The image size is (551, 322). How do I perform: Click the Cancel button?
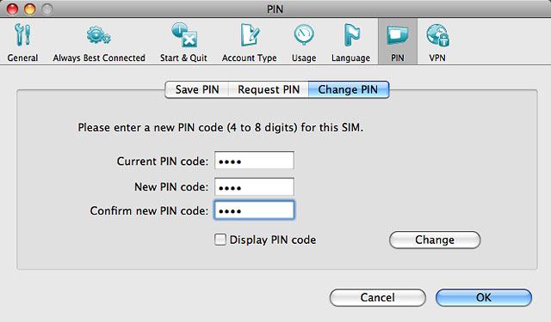[378, 297]
